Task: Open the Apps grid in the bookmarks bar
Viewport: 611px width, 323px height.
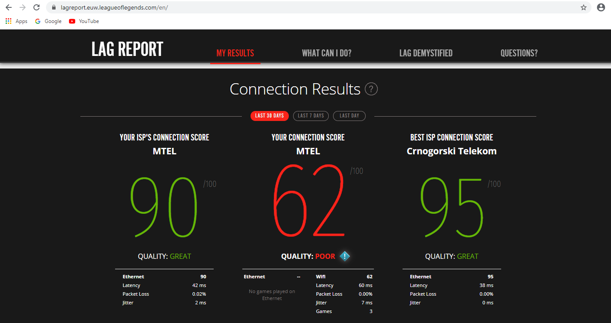Action: pos(17,21)
